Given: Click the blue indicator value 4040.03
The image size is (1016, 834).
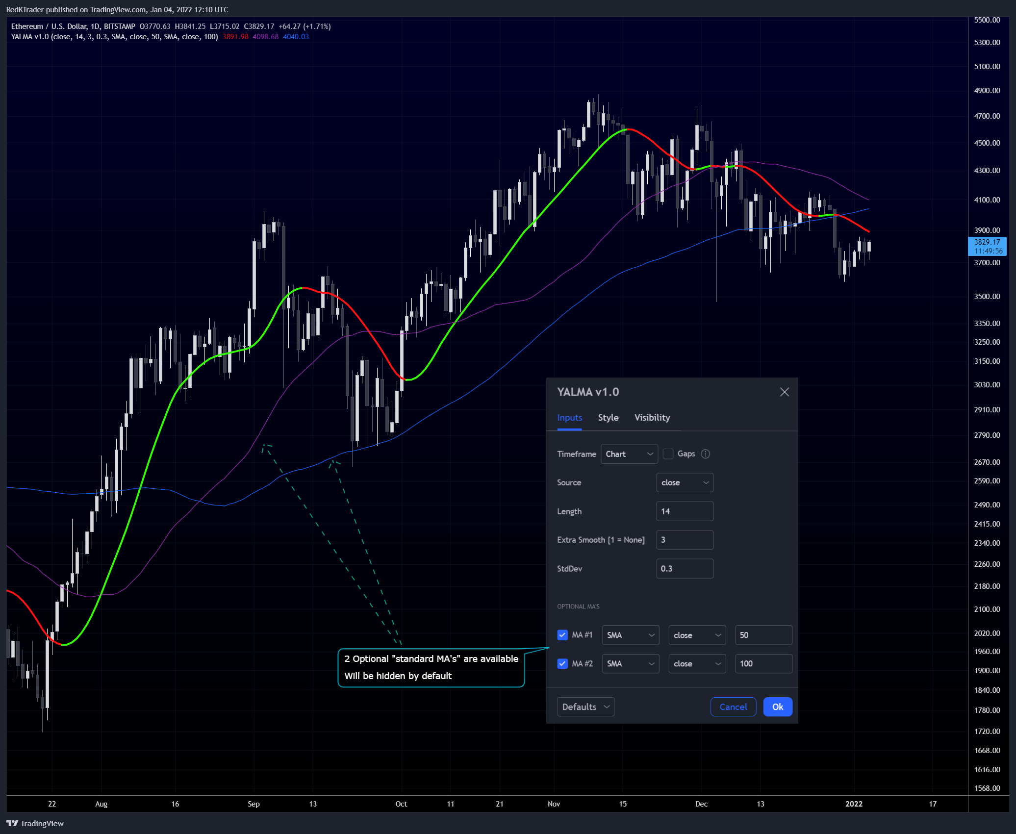Looking at the screenshot, I should coord(296,37).
